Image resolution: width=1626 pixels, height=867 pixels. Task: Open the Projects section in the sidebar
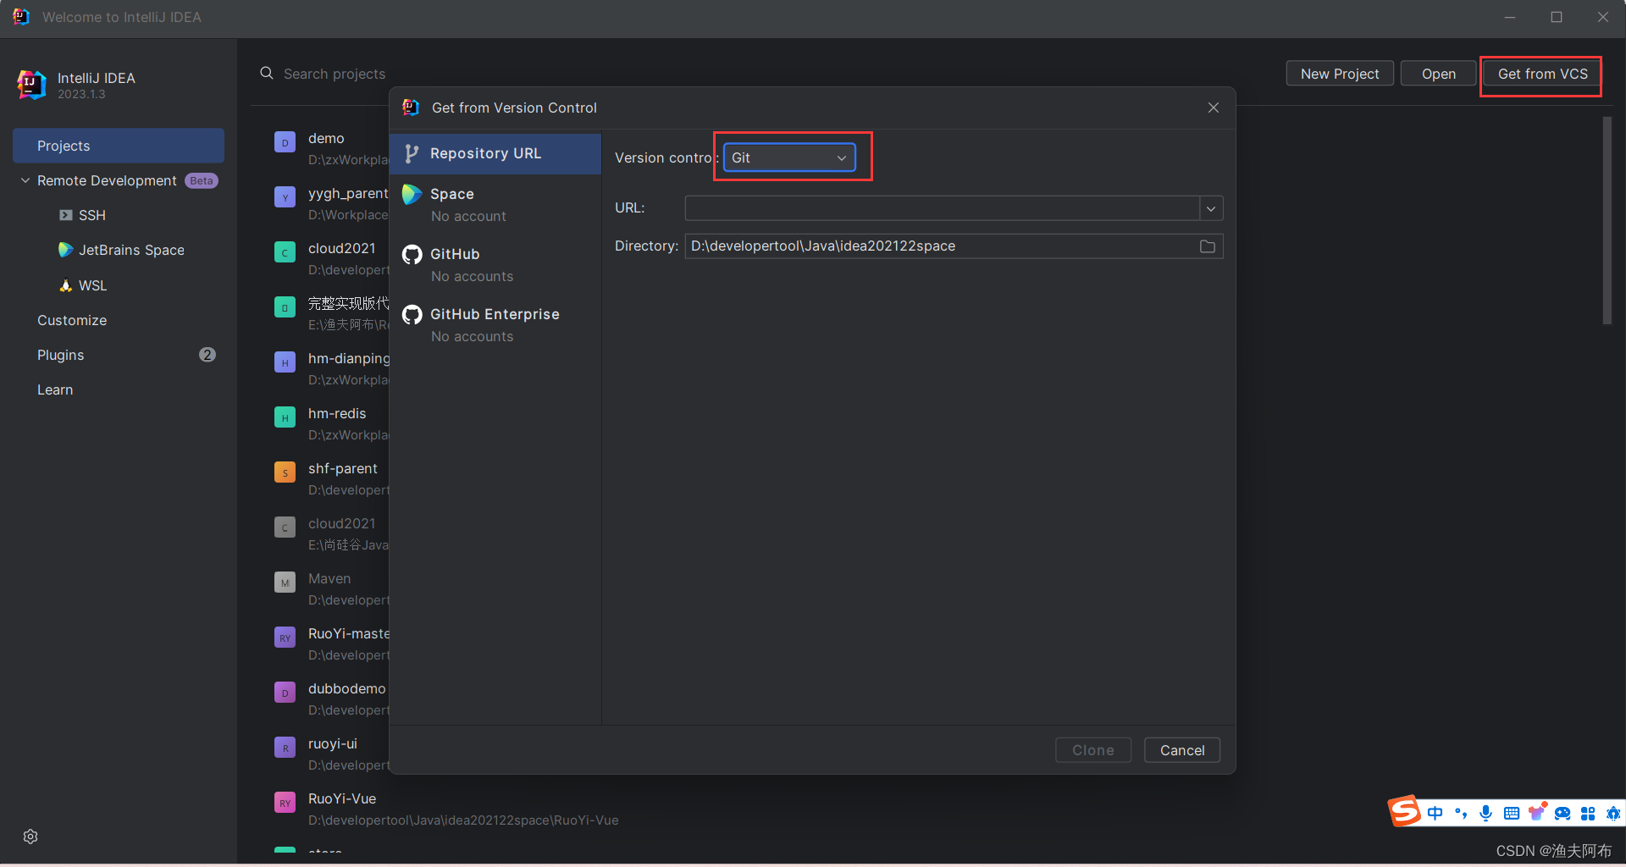coord(119,146)
